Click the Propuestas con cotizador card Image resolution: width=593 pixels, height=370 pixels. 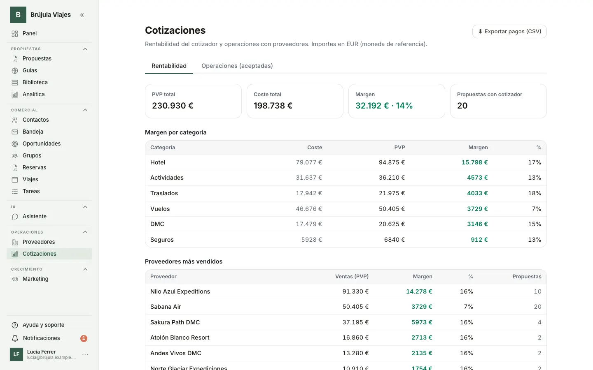click(498, 101)
